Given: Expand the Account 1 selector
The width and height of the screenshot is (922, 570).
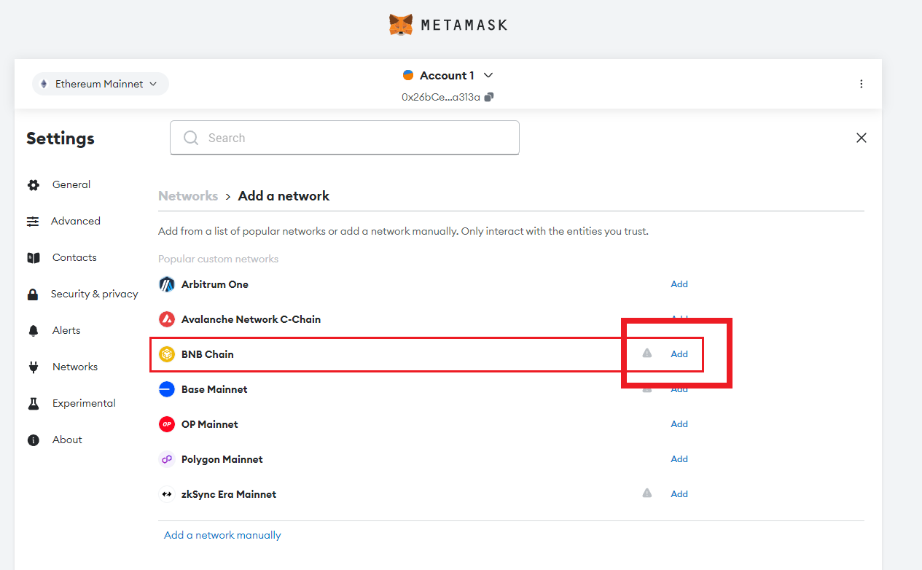Looking at the screenshot, I should click(x=448, y=76).
